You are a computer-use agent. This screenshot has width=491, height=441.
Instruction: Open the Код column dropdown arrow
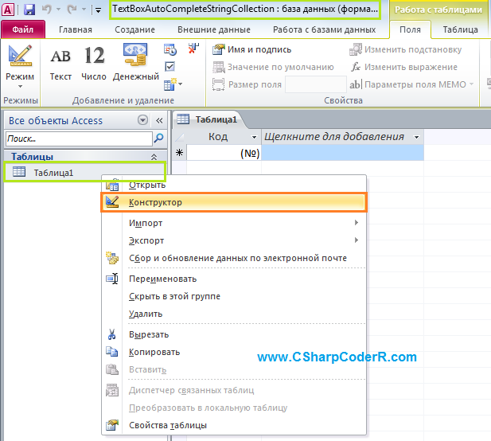[255, 137]
